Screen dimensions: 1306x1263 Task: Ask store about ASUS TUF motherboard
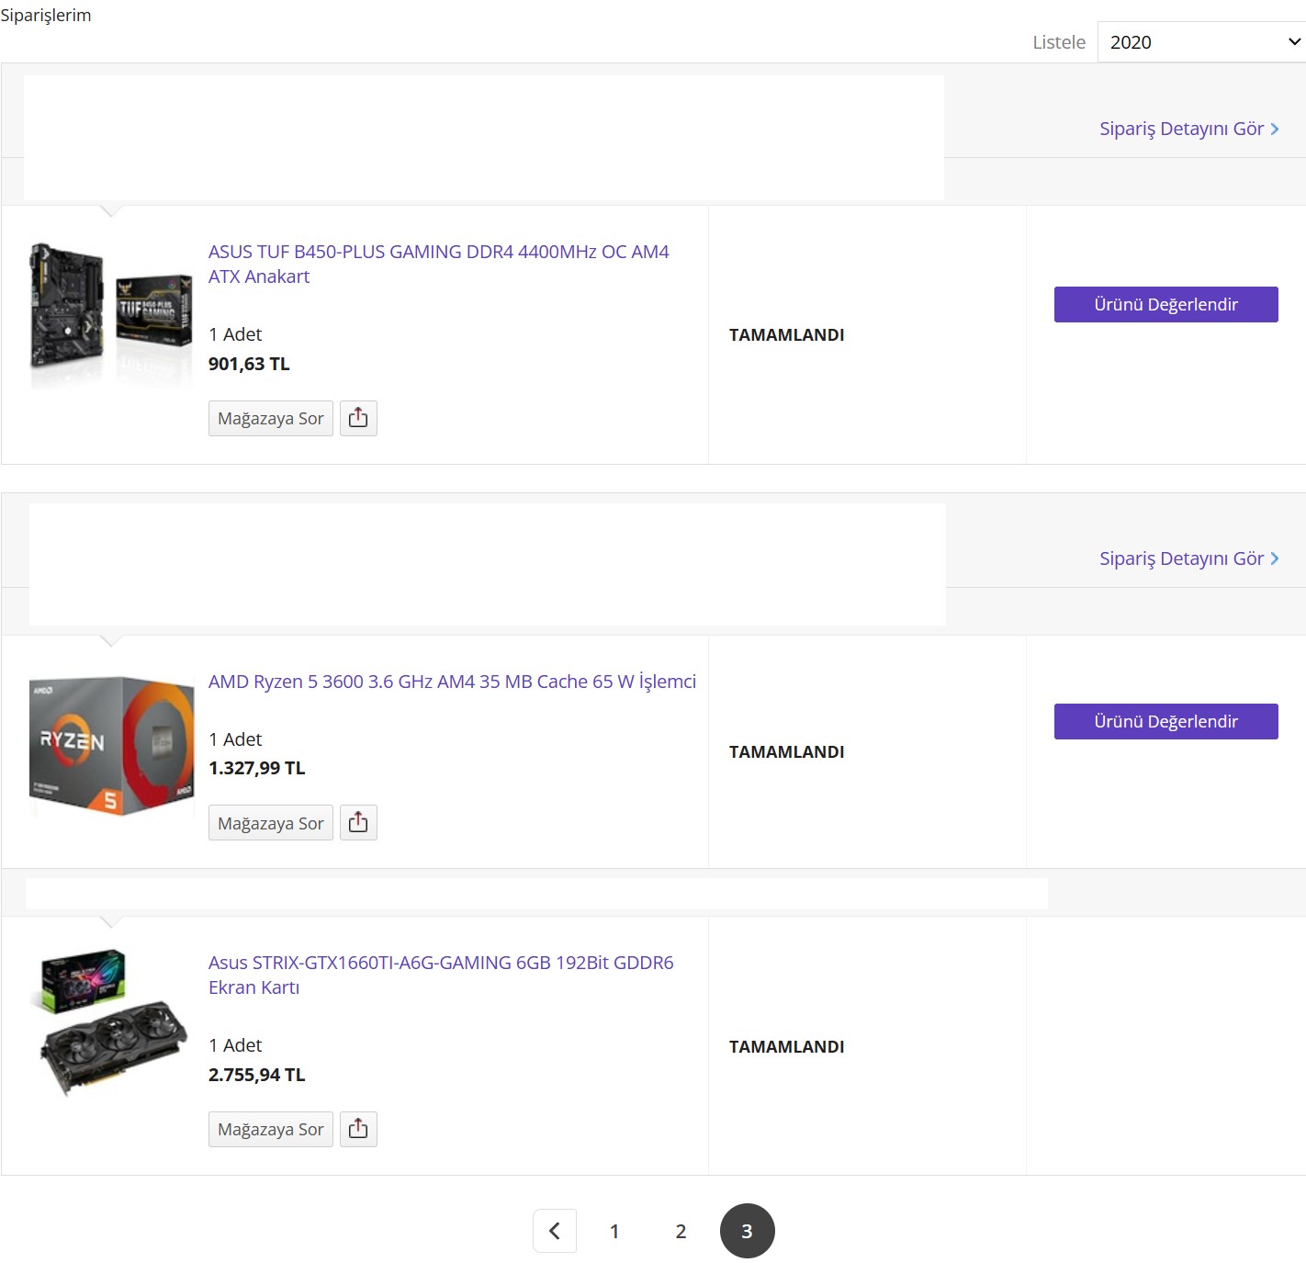[270, 419]
